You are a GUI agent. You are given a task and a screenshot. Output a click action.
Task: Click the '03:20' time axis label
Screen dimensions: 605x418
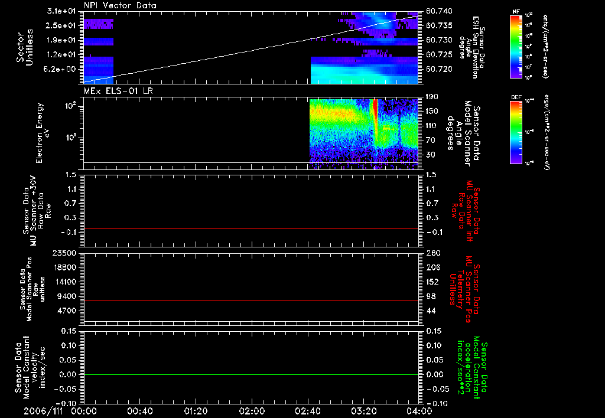point(363,411)
